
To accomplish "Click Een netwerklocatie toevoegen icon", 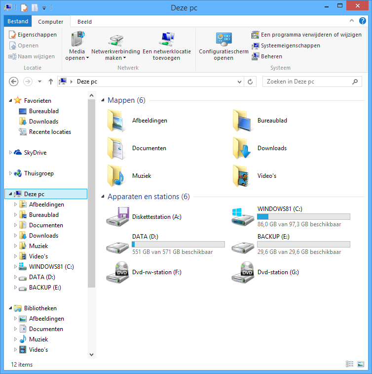I will 166,40.
